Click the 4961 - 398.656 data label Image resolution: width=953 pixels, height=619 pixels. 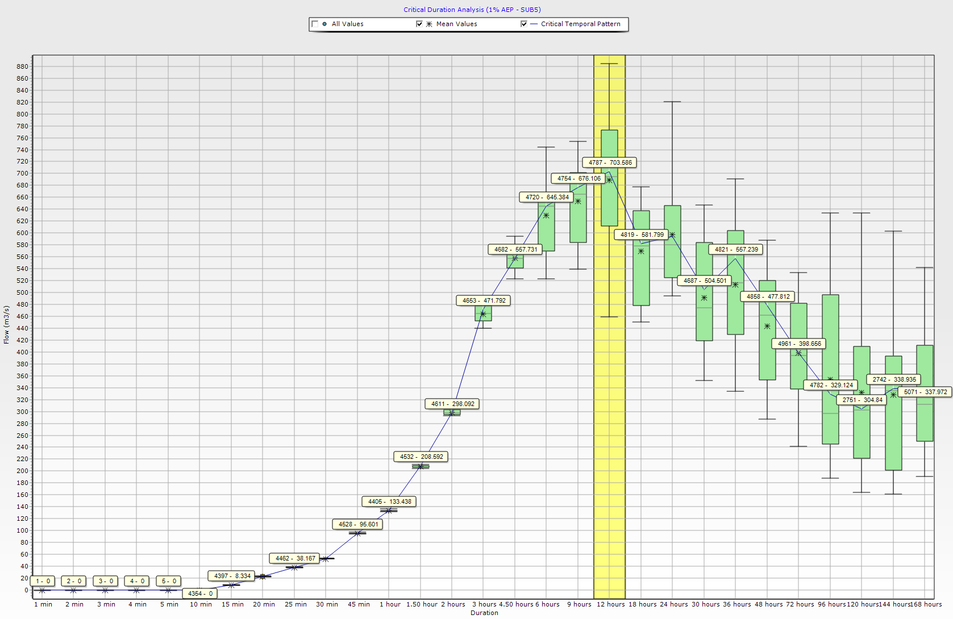pyautogui.click(x=799, y=344)
